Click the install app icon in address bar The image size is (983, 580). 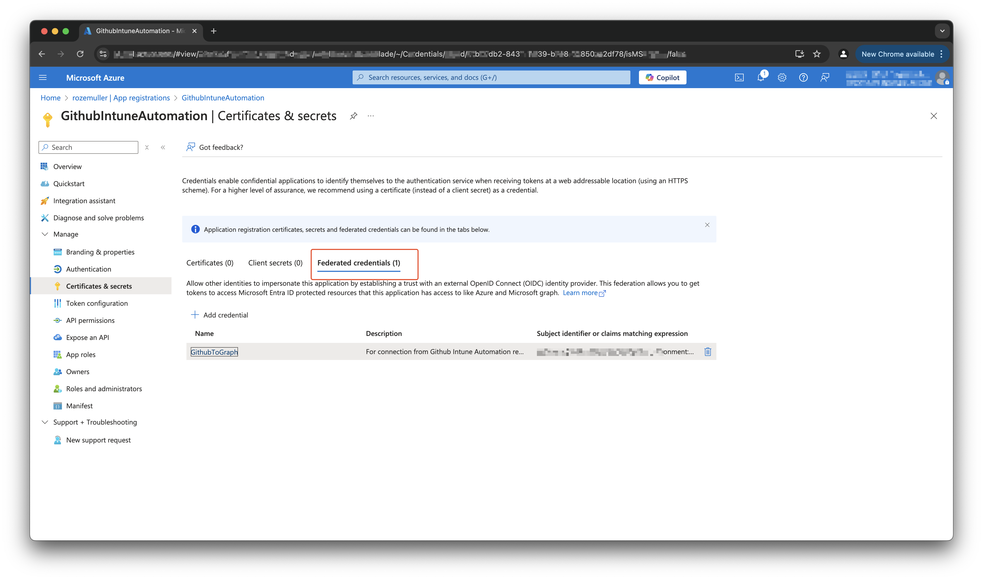[x=799, y=54]
